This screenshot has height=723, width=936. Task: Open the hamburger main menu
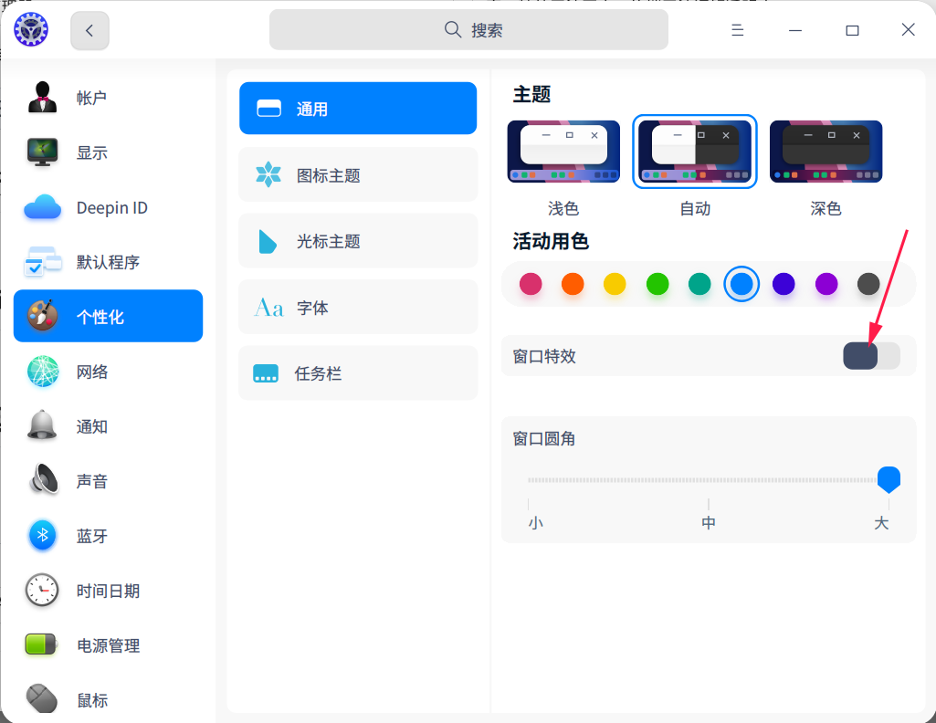pos(738,30)
